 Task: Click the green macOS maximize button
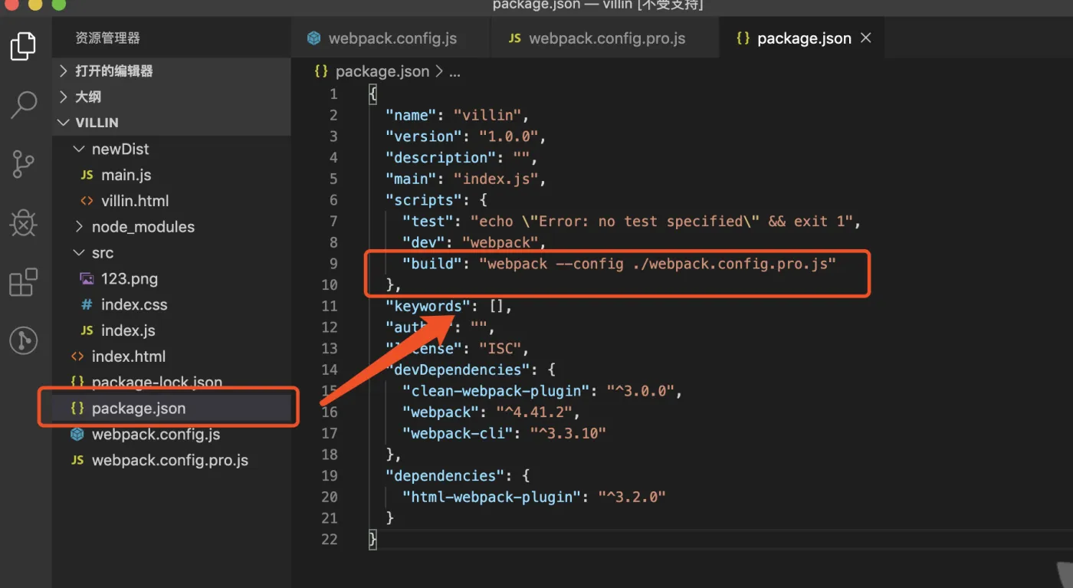pyautogui.click(x=59, y=5)
